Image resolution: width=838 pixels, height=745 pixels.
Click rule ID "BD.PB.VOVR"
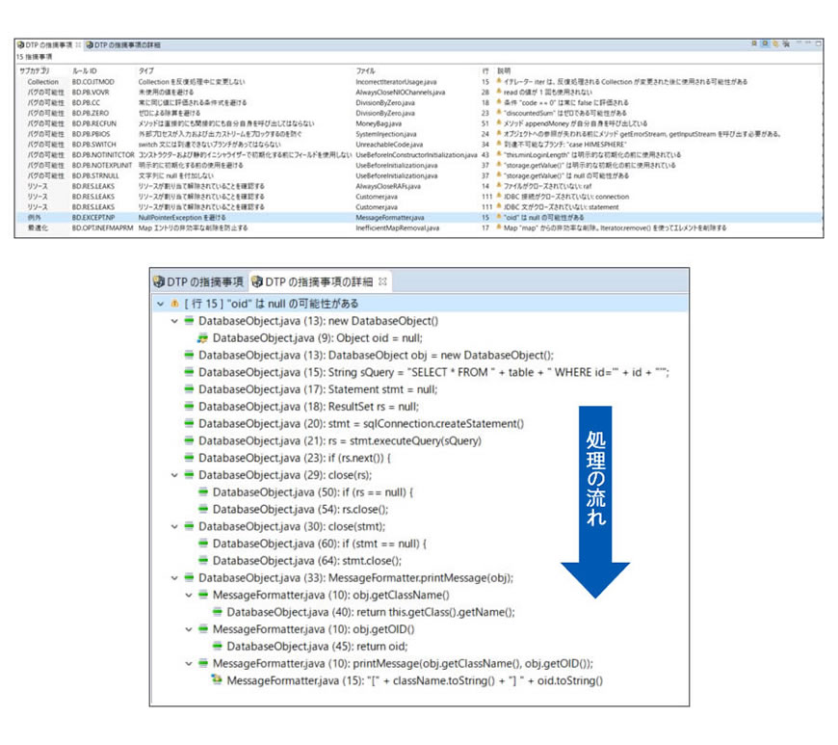(x=91, y=92)
